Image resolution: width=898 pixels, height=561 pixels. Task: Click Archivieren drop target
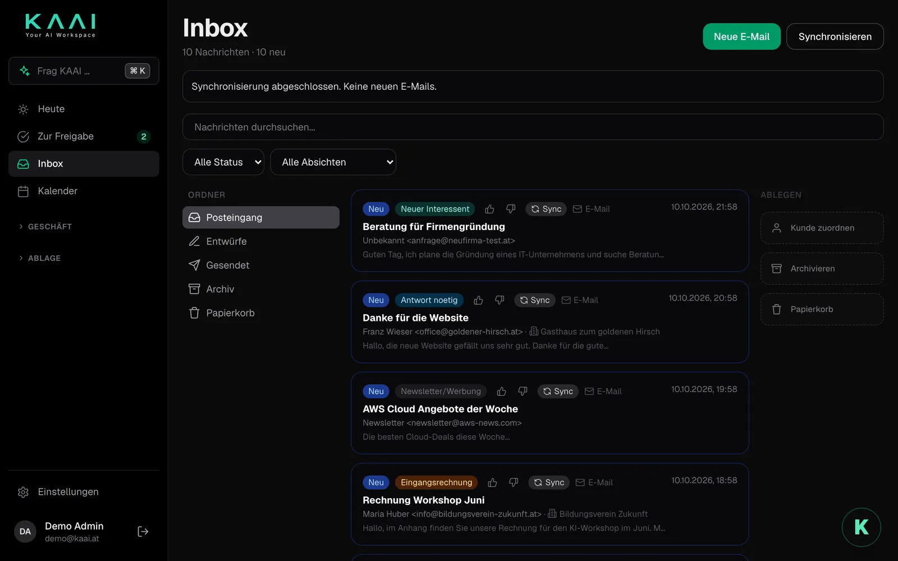click(x=822, y=269)
